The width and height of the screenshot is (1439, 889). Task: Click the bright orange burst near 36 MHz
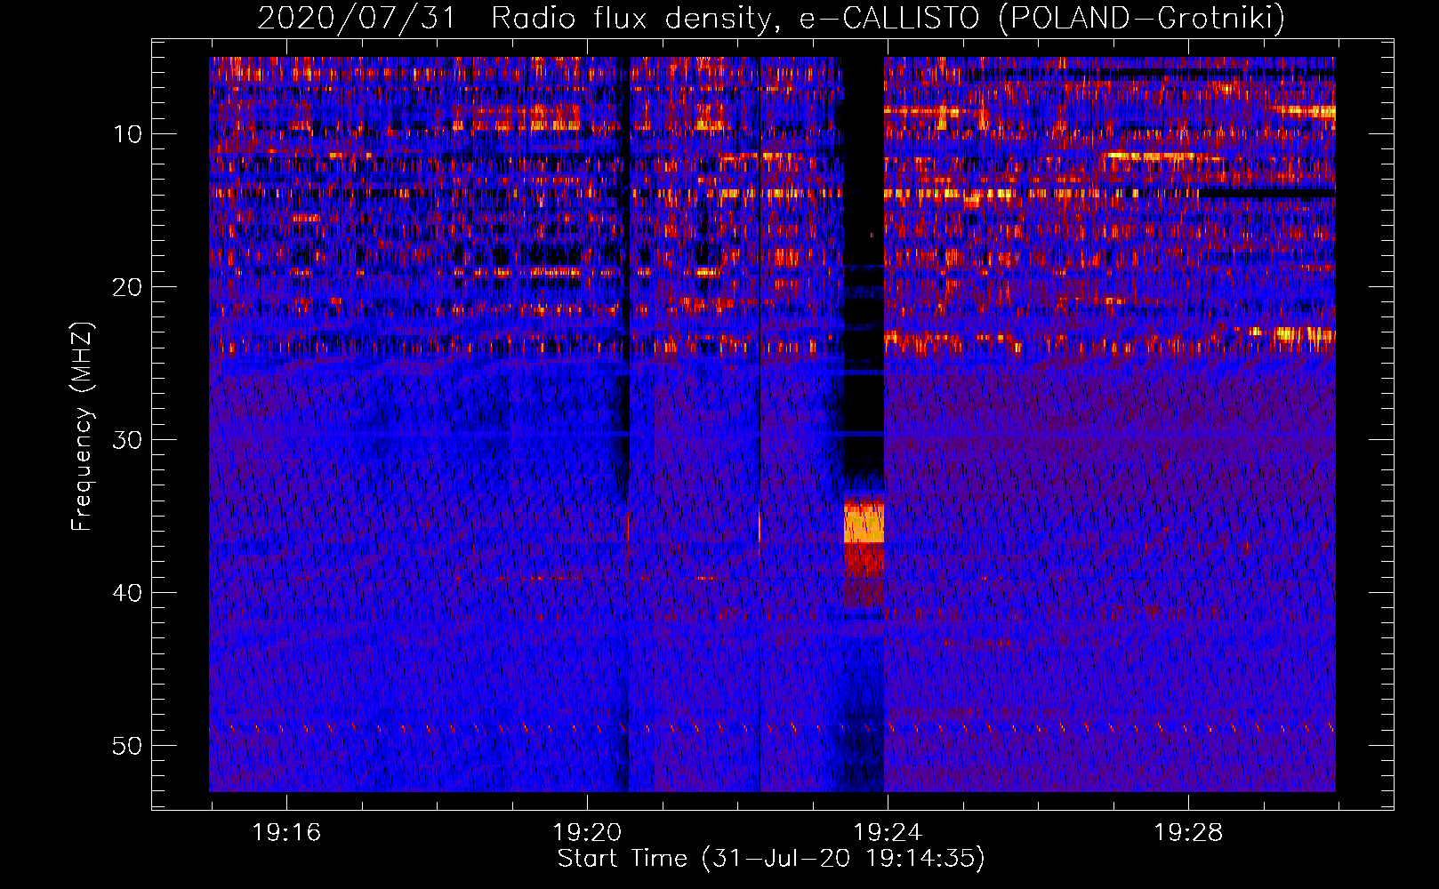coord(864,523)
